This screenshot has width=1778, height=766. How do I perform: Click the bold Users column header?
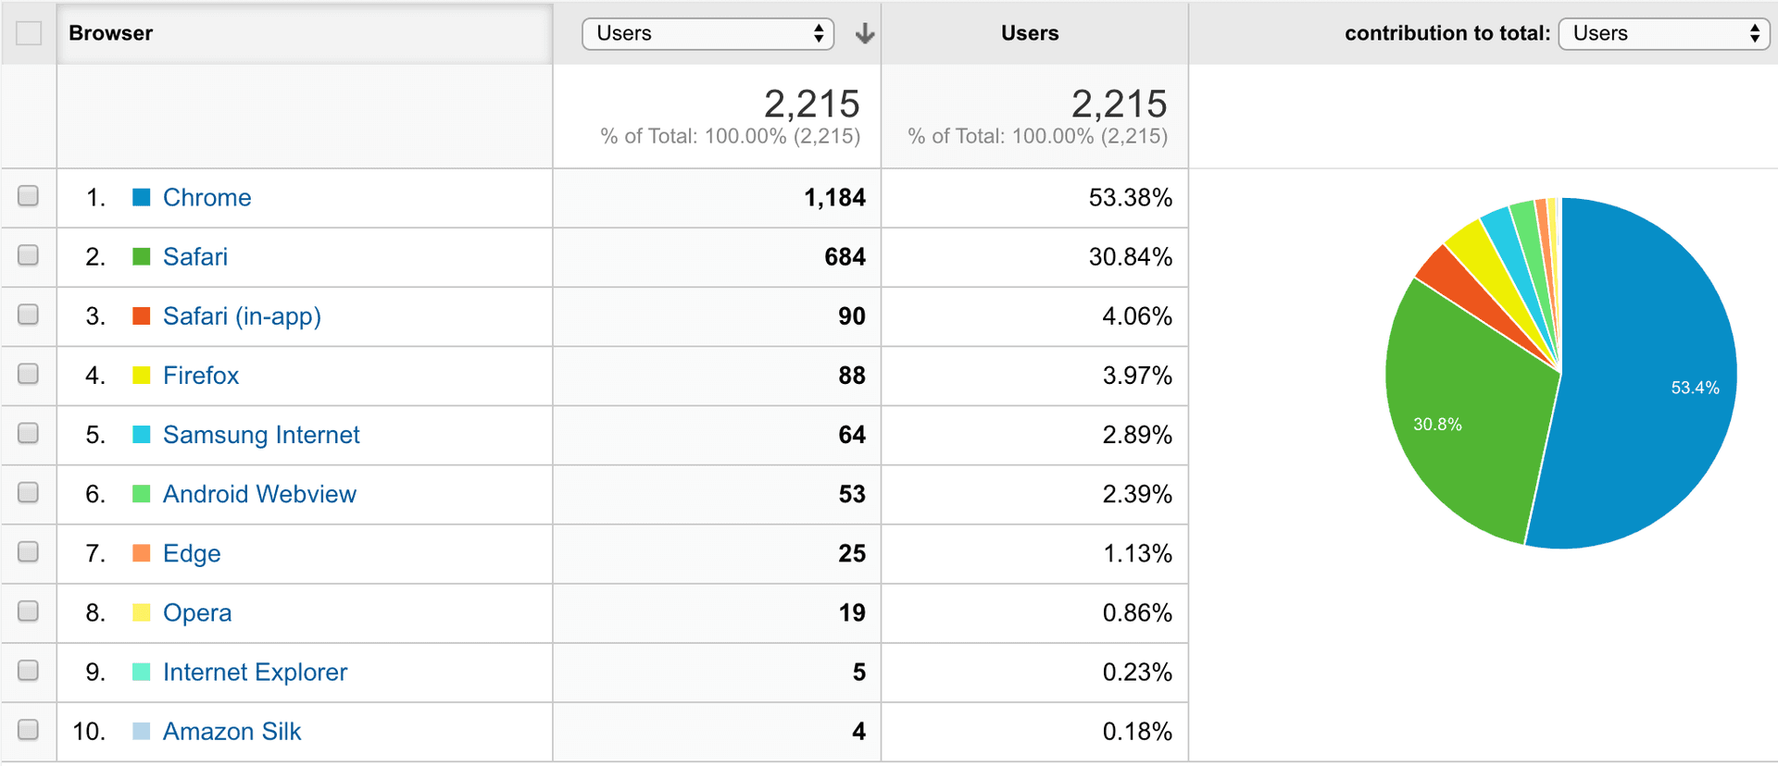[1031, 32]
